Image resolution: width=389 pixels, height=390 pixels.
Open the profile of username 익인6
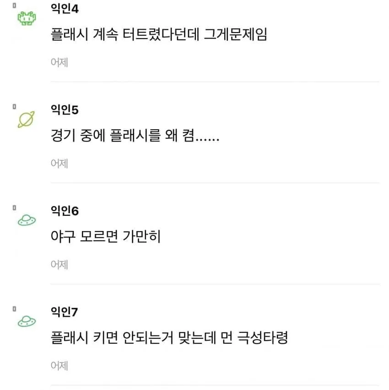65,211
